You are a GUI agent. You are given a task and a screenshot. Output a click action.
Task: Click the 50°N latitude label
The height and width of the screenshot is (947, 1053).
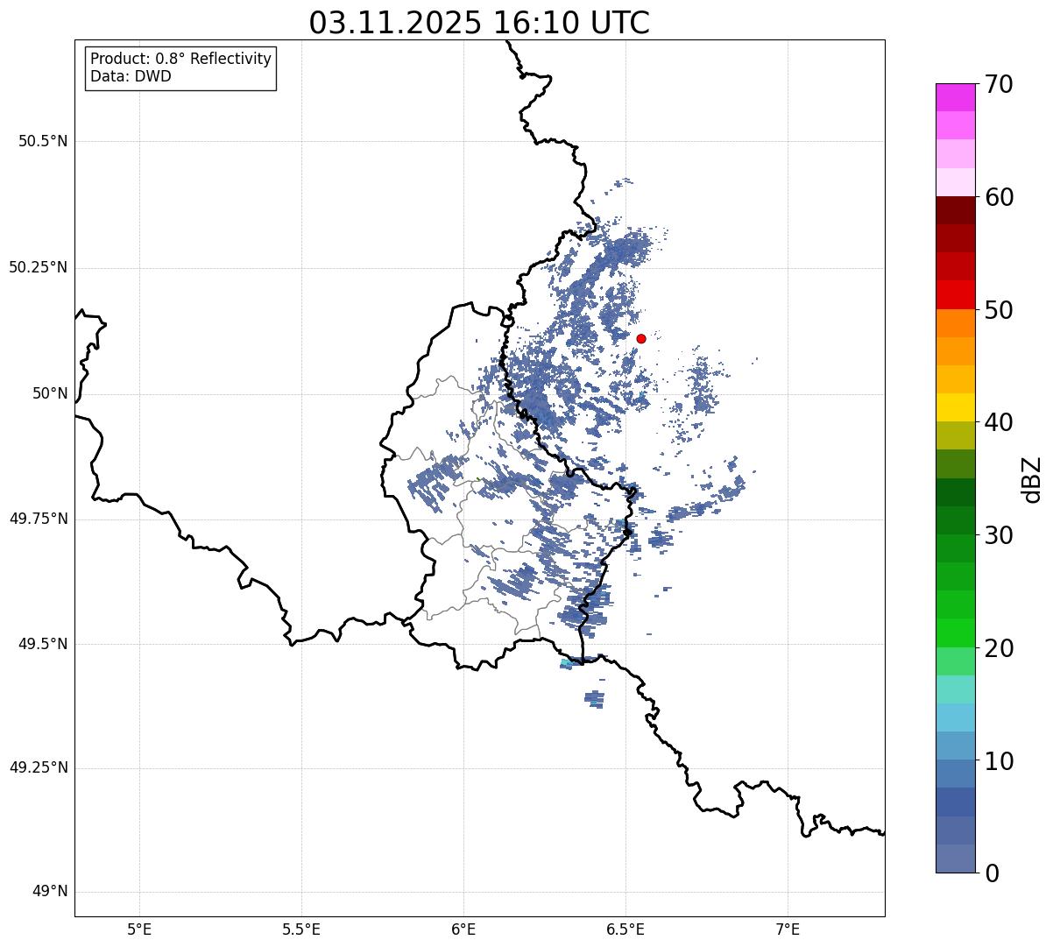(50, 393)
